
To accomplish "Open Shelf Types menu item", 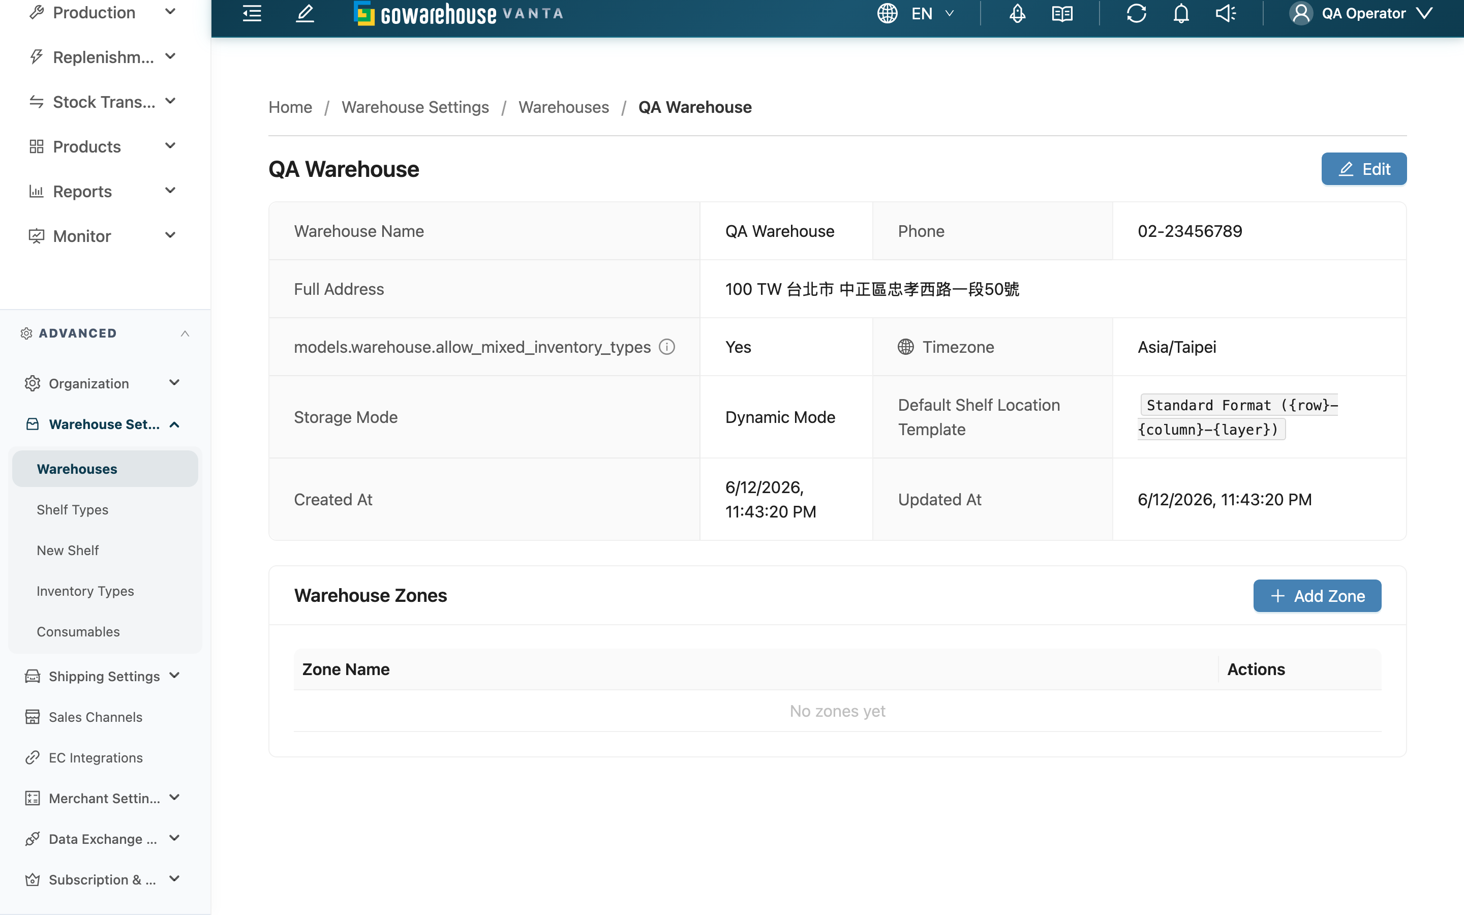I will point(105,509).
